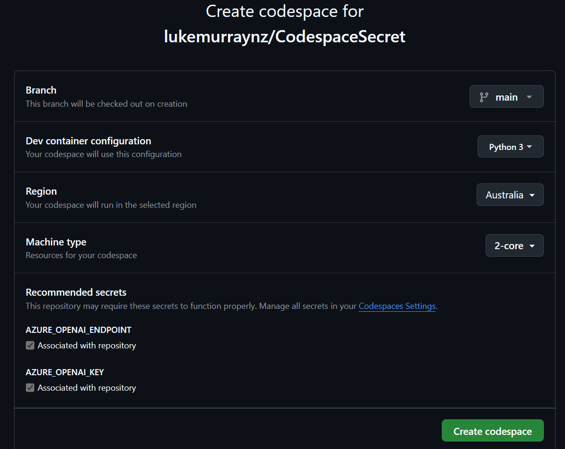Screen dimensions: 565x449
Task: Open the Python 3 dev container dropdown
Action: (510, 147)
